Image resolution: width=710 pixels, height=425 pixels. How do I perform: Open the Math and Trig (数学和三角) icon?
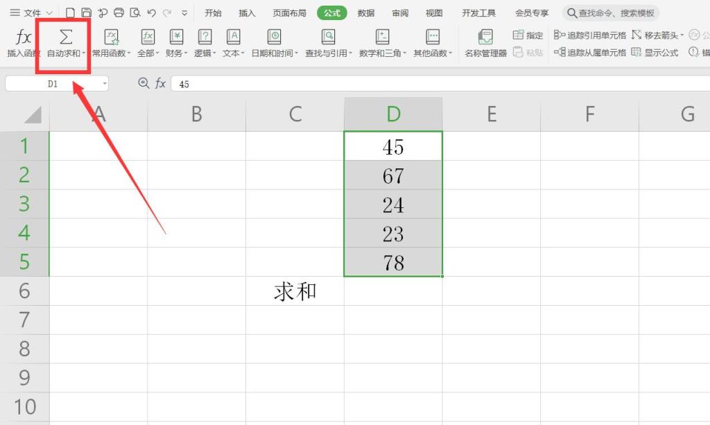(382, 37)
